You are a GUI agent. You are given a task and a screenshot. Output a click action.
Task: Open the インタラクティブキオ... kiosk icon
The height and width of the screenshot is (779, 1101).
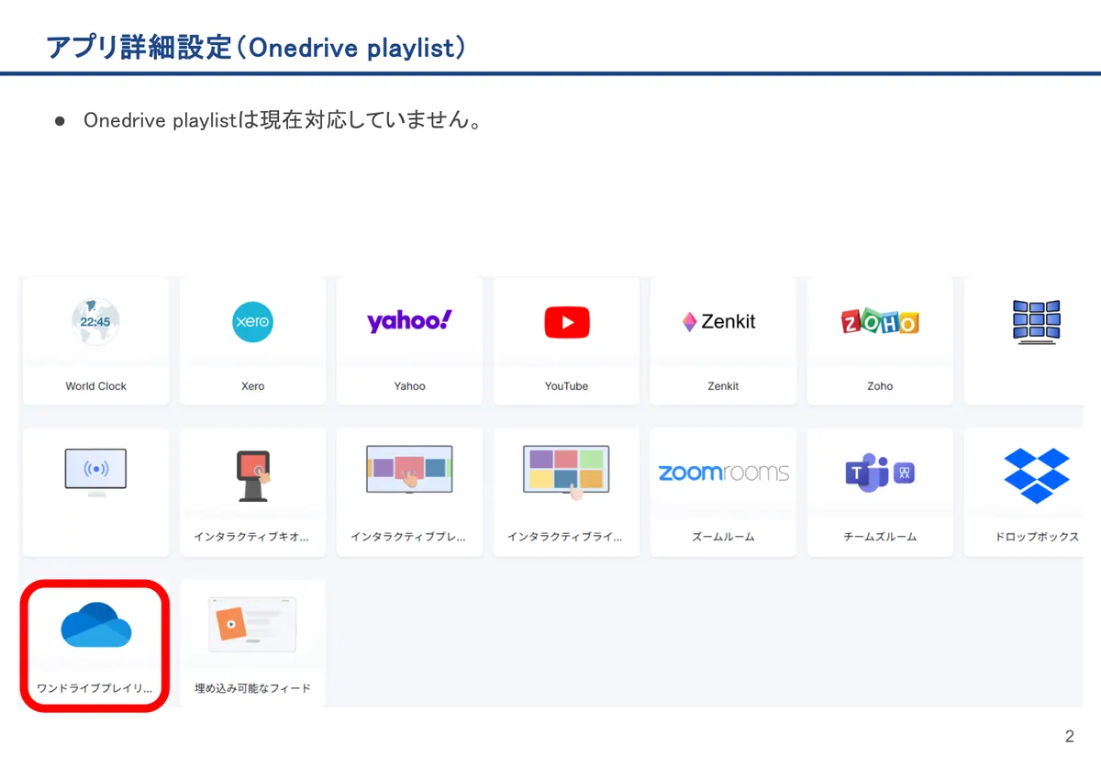[x=254, y=475]
